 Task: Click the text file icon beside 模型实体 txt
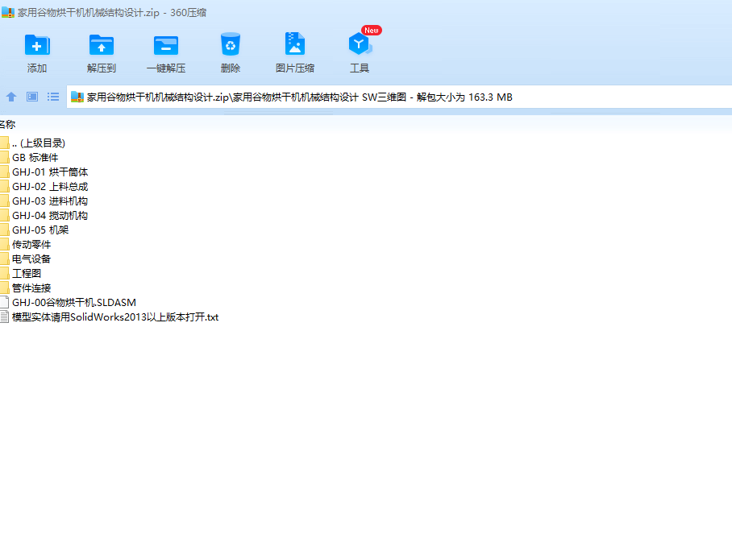4,317
